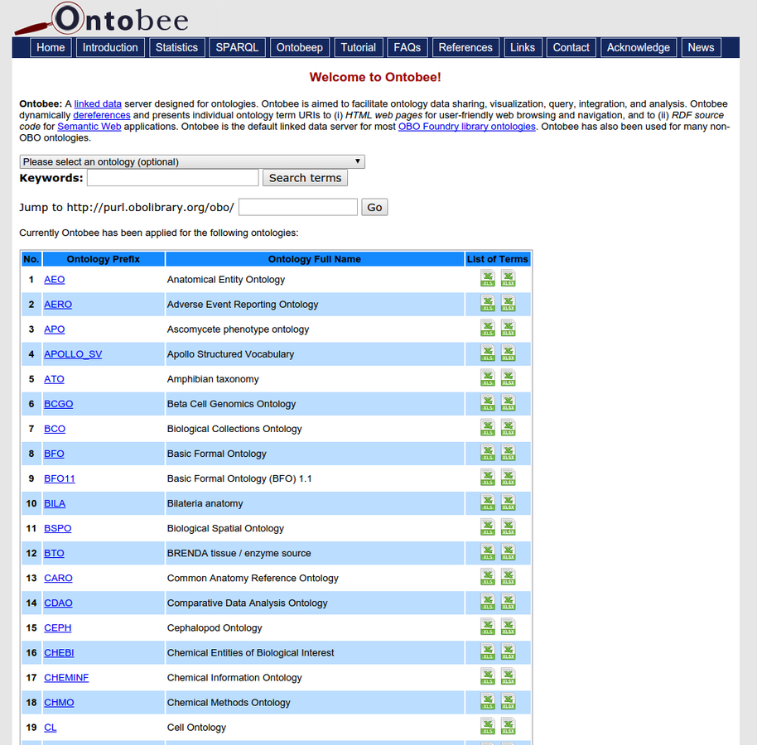Go to the Introduction page
Image resolution: width=757 pixels, height=745 pixels.
110,48
